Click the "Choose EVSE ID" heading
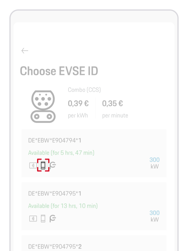Image resolution: width=188 pixels, height=251 pixels. tap(59, 71)
